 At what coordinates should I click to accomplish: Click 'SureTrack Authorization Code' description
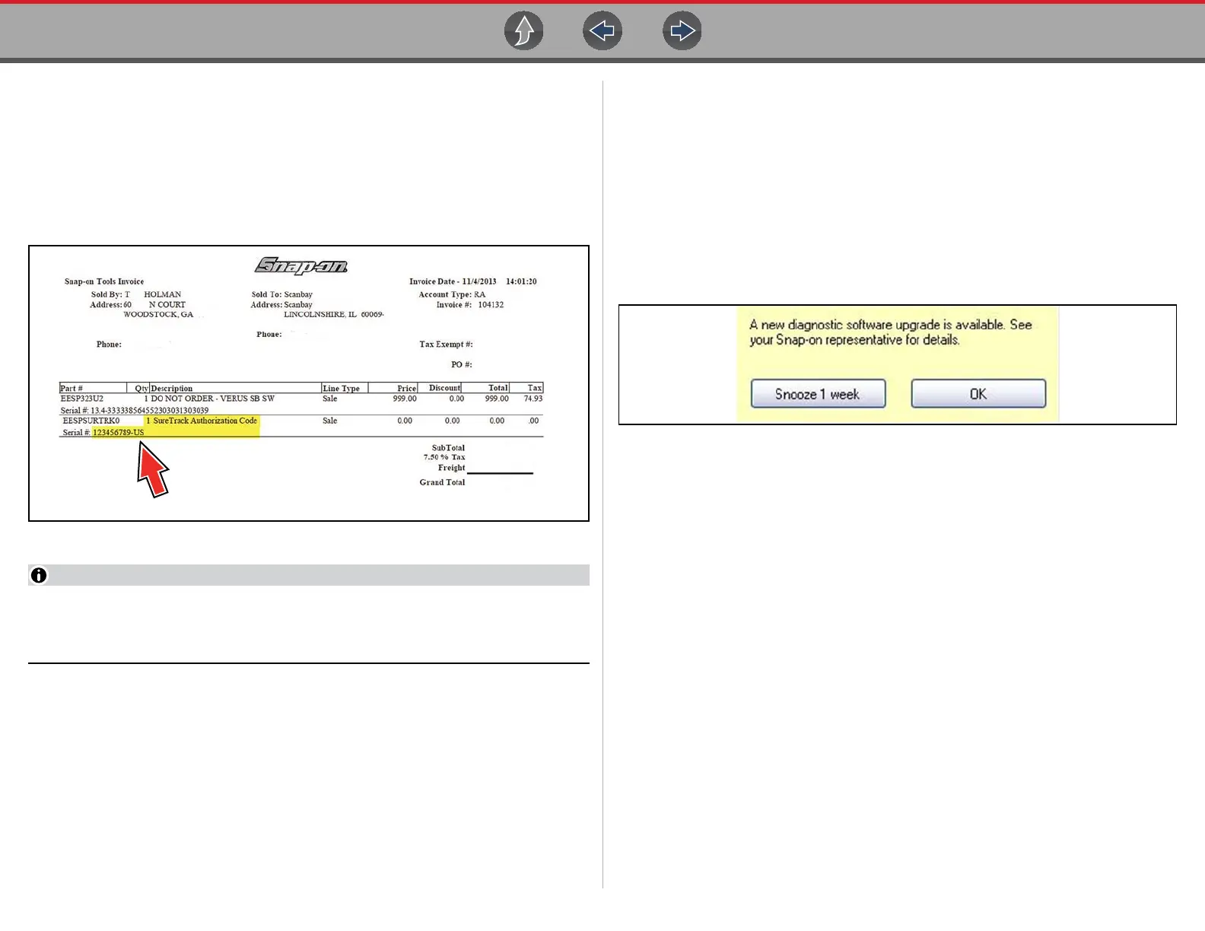pos(205,421)
